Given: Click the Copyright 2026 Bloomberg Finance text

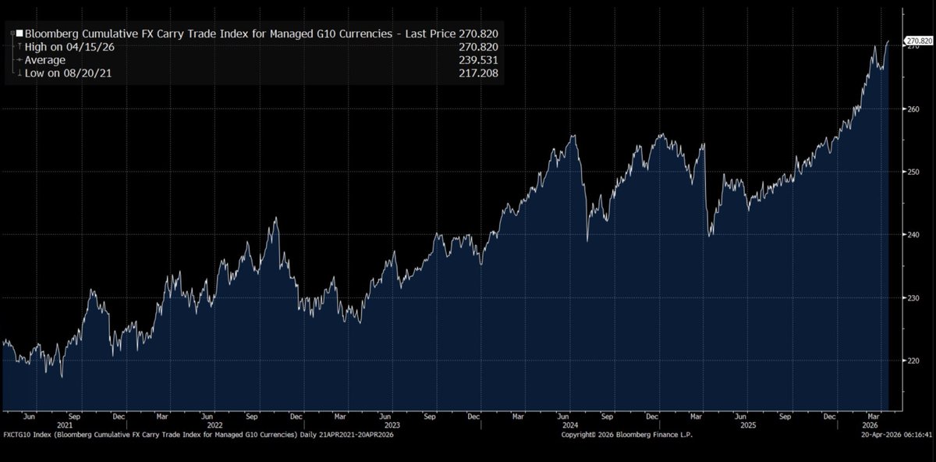Looking at the screenshot, I should 626,435.
